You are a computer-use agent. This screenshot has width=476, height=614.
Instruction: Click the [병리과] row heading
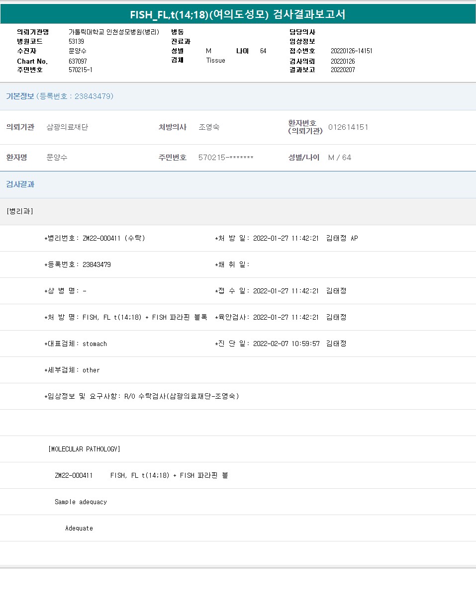point(20,211)
